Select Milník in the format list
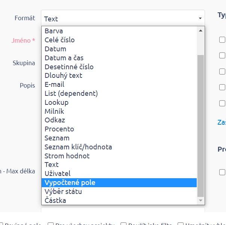This screenshot has width=226, height=225. 54,112
